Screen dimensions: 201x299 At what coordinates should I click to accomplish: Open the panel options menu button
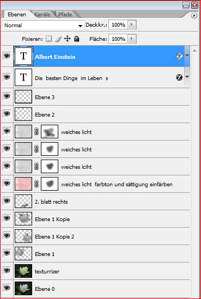tap(194, 15)
